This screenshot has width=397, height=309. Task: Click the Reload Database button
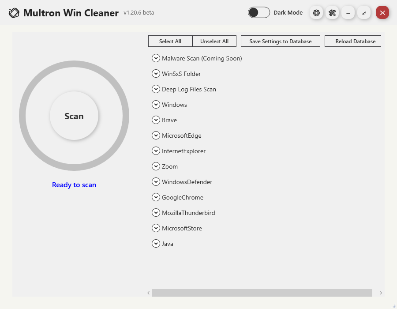tap(354, 41)
